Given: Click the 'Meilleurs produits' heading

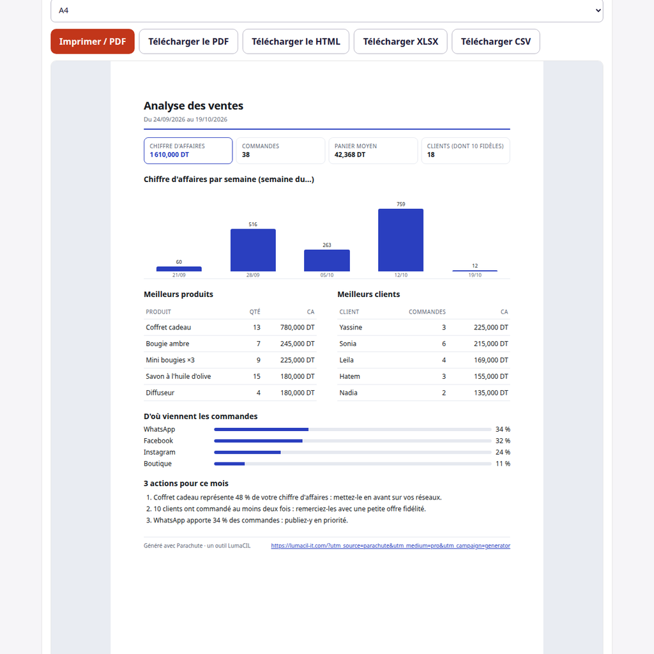Looking at the screenshot, I should pos(179,294).
